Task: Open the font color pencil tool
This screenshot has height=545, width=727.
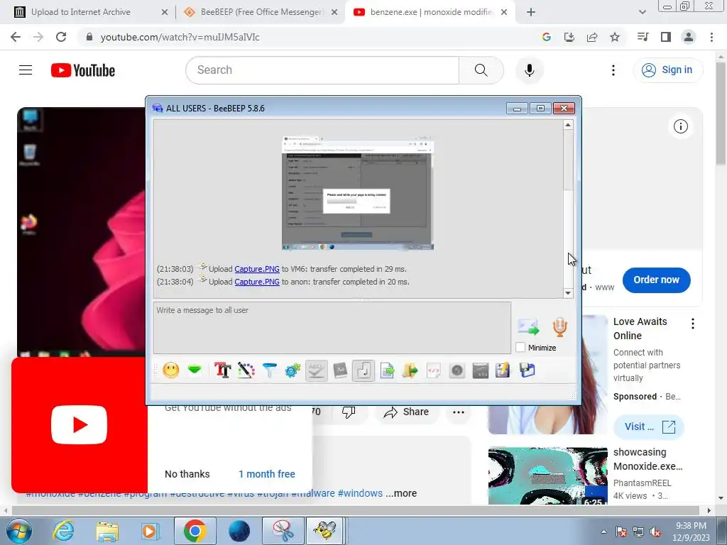Action: tap(246, 370)
